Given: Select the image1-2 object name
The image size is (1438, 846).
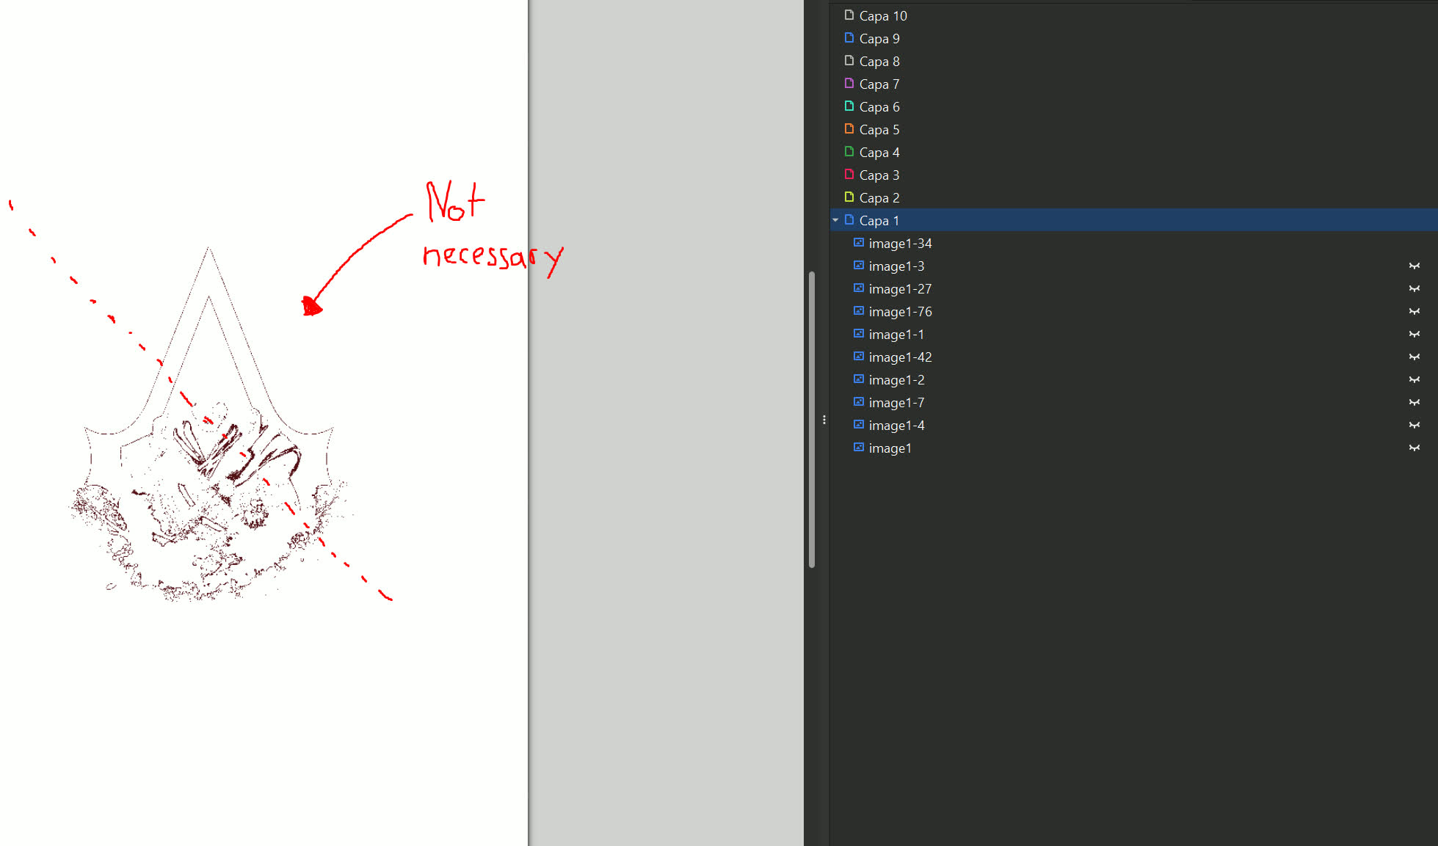Looking at the screenshot, I should 897,379.
